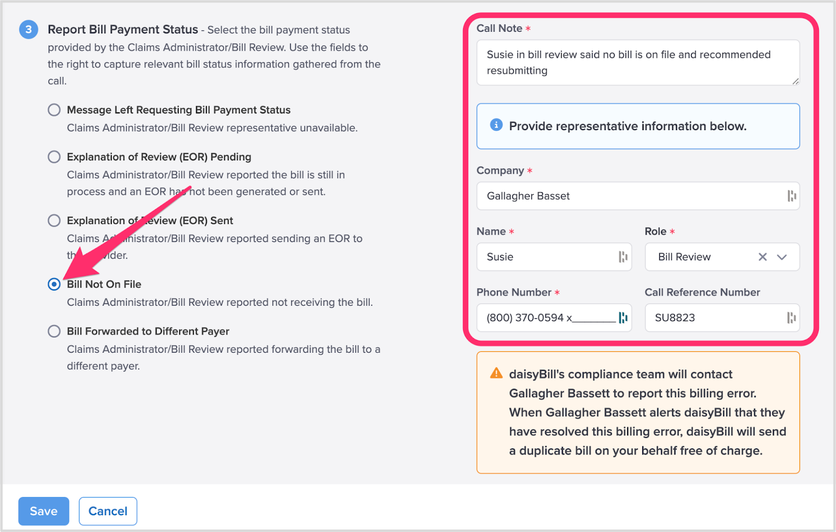Click the orange warning triangle icon
Viewport: 836px width, 532px height.
click(496, 373)
